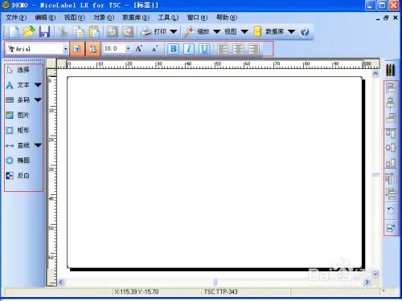The width and height of the screenshot is (402, 301).
Task: Expand the Arial font dropdown
Action: point(65,49)
